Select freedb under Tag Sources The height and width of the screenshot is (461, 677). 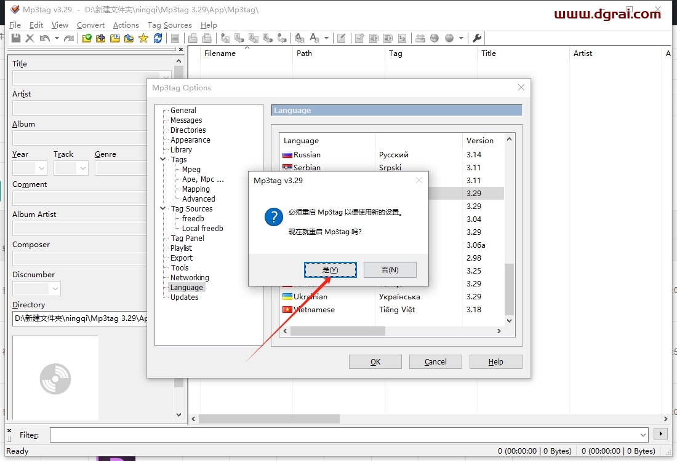(x=193, y=219)
